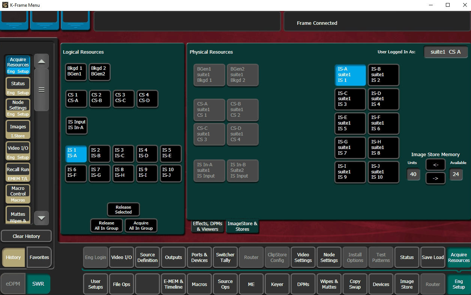This screenshot has width=471, height=295.
Task: Select physical resource IS-B suite1
Action: (x=383, y=75)
